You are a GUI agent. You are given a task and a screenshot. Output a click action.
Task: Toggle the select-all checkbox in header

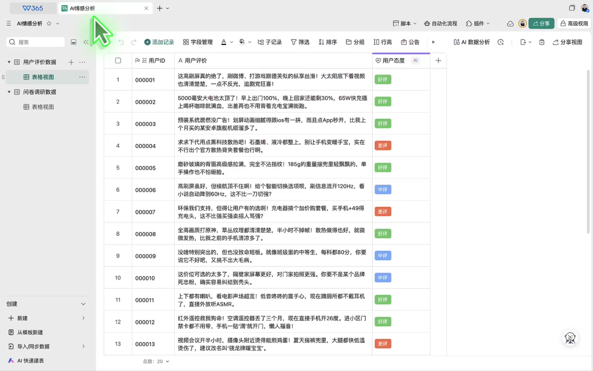pos(118,61)
